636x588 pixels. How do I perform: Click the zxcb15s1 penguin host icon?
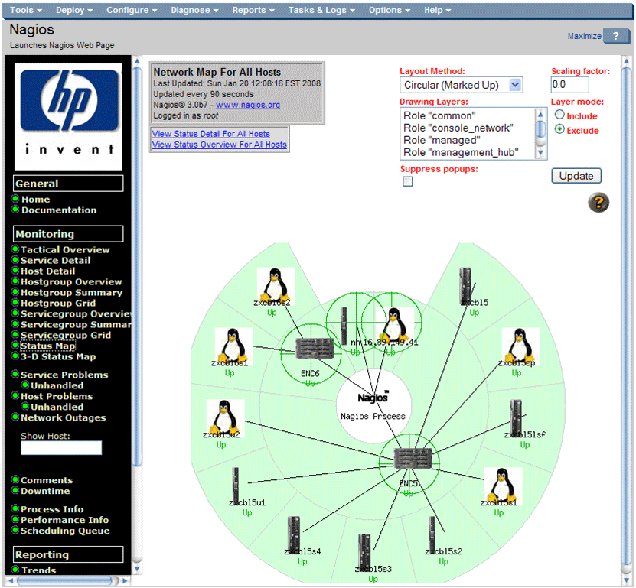[503, 486]
